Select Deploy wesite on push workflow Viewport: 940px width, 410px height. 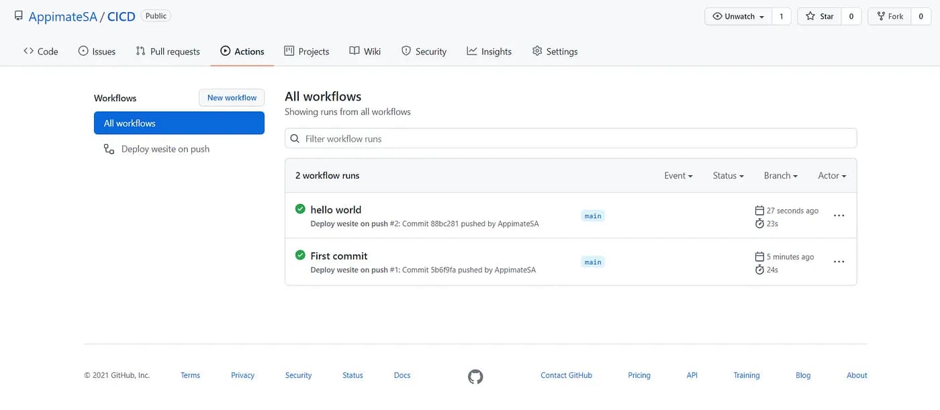(165, 149)
